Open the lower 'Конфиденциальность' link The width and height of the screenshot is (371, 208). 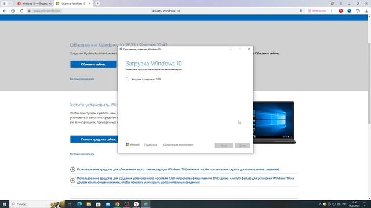pos(82,154)
